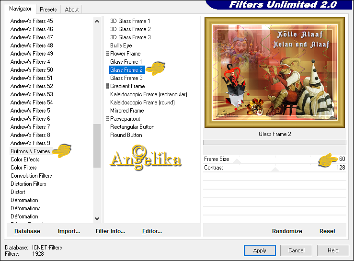Select Andrew's Filters 5

(30, 111)
